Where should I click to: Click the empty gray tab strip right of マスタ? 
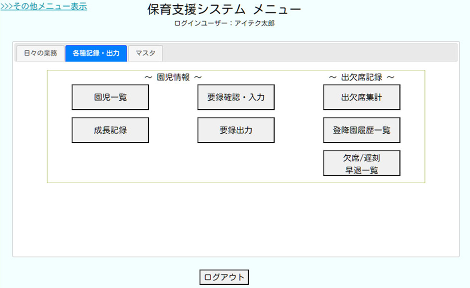[x=310, y=53]
